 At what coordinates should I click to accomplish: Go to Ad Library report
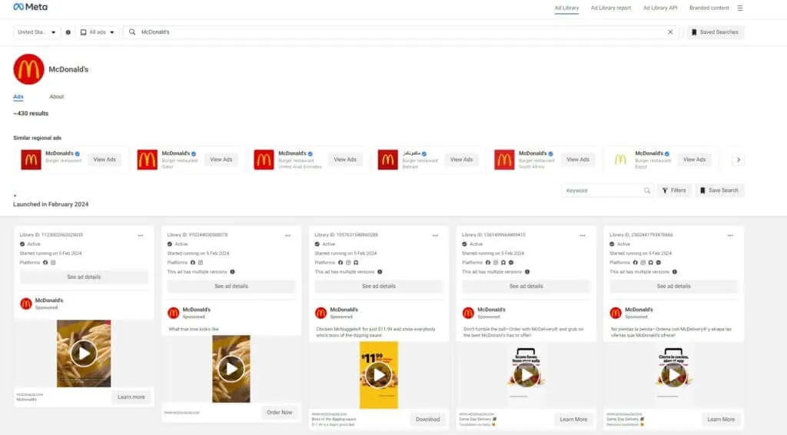[x=611, y=8]
